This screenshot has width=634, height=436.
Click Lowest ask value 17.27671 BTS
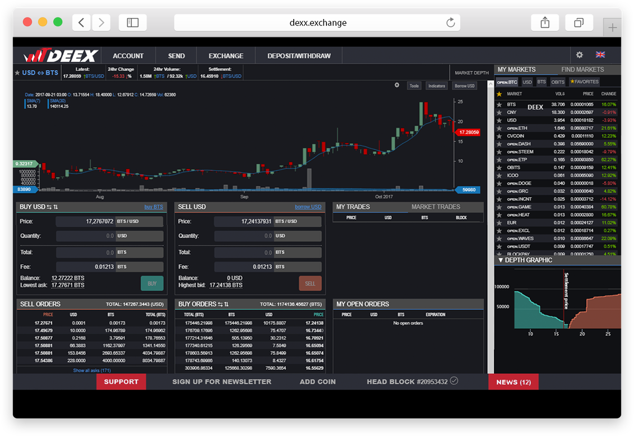(68, 285)
